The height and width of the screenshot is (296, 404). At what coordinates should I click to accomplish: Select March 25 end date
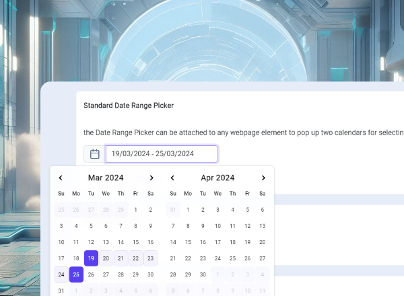coord(76,274)
